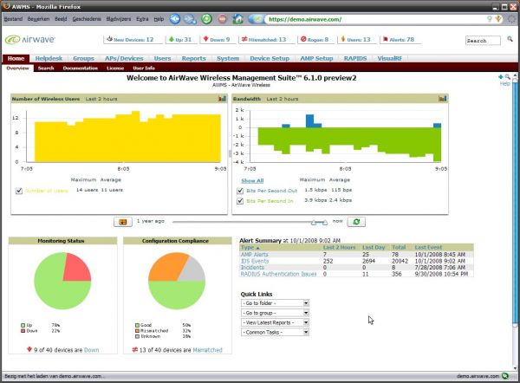The width and height of the screenshot is (520, 383).
Task: Sort Alert Summary by the Type column
Action: [250, 247]
